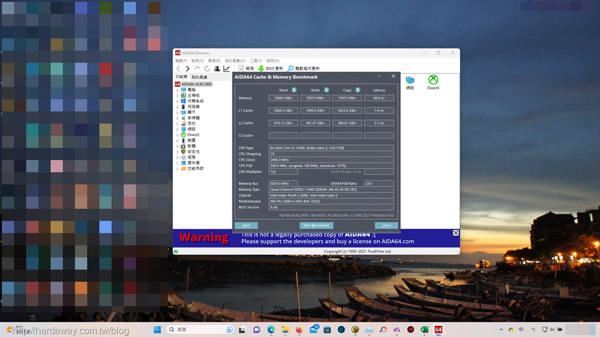Screen dimensions: 600x337
Task: Click the Windows Start button on taskbar
Action: tap(158, 330)
